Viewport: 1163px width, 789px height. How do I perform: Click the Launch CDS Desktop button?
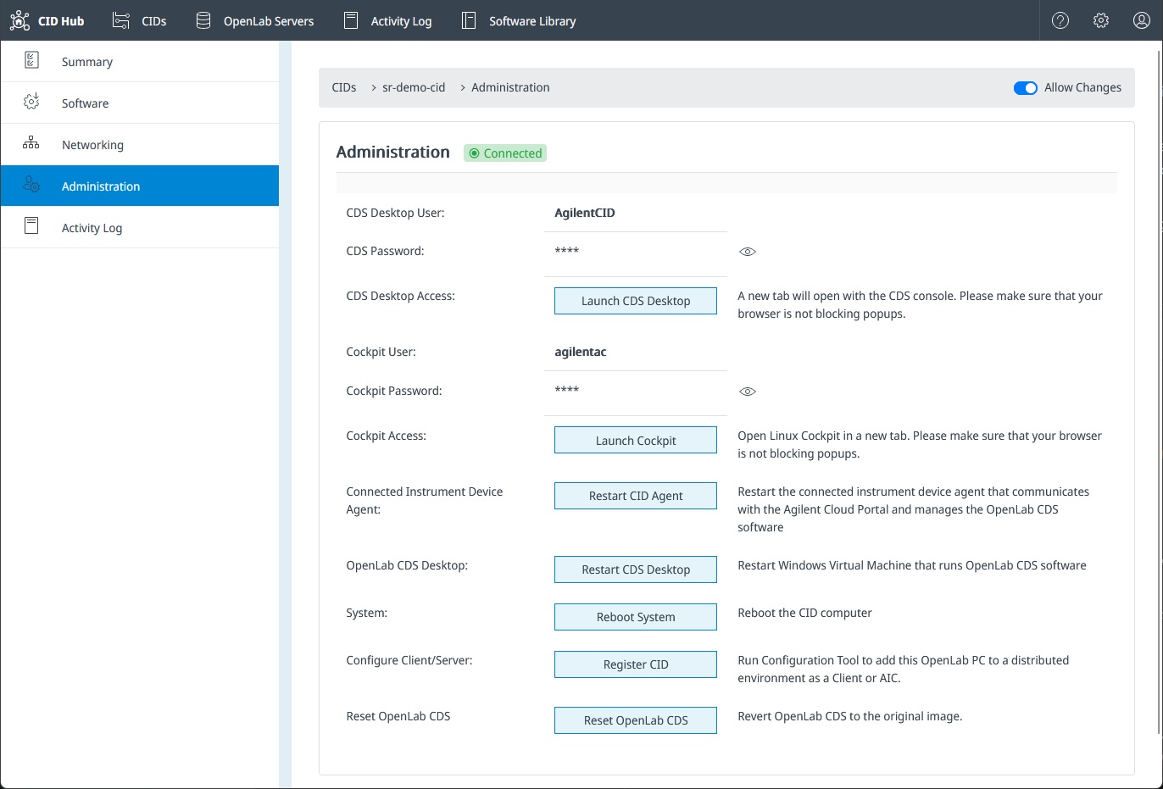click(636, 301)
